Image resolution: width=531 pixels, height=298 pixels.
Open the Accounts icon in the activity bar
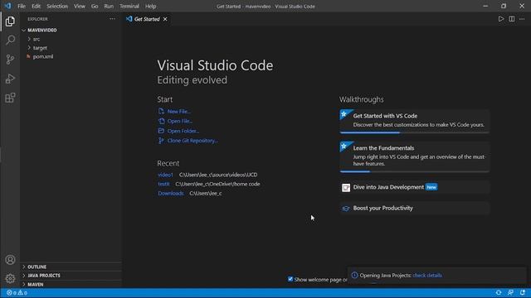pyautogui.click(x=10, y=259)
